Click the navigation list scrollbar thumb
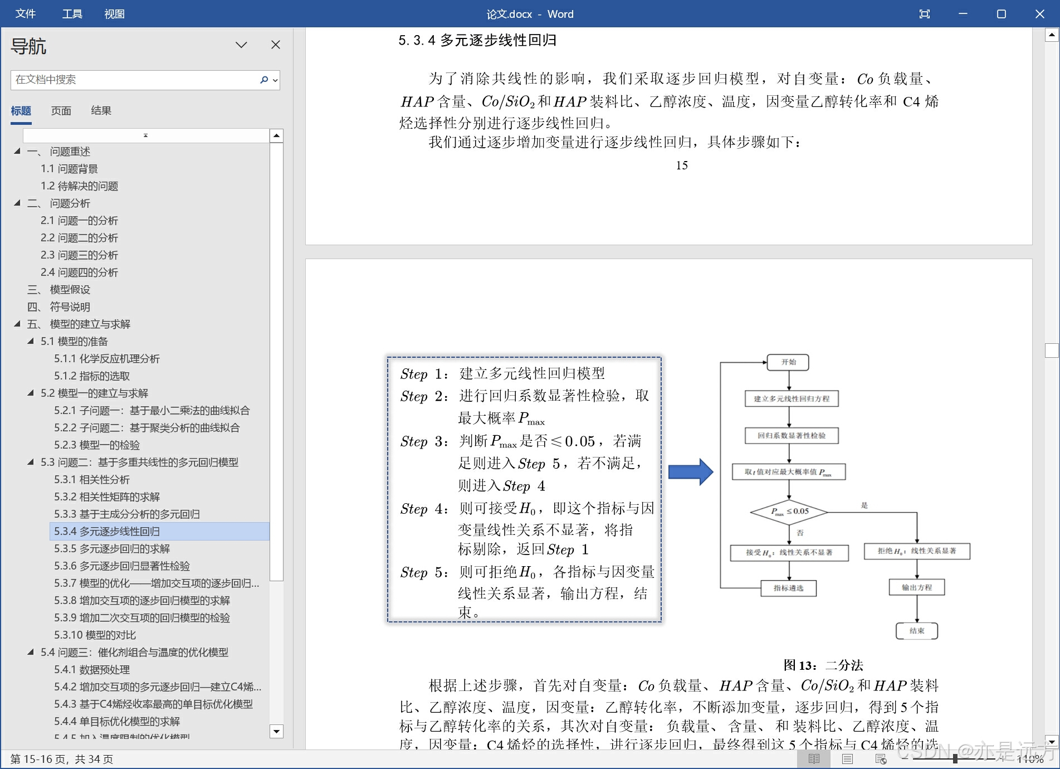The image size is (1060, 769). (276, 362)
